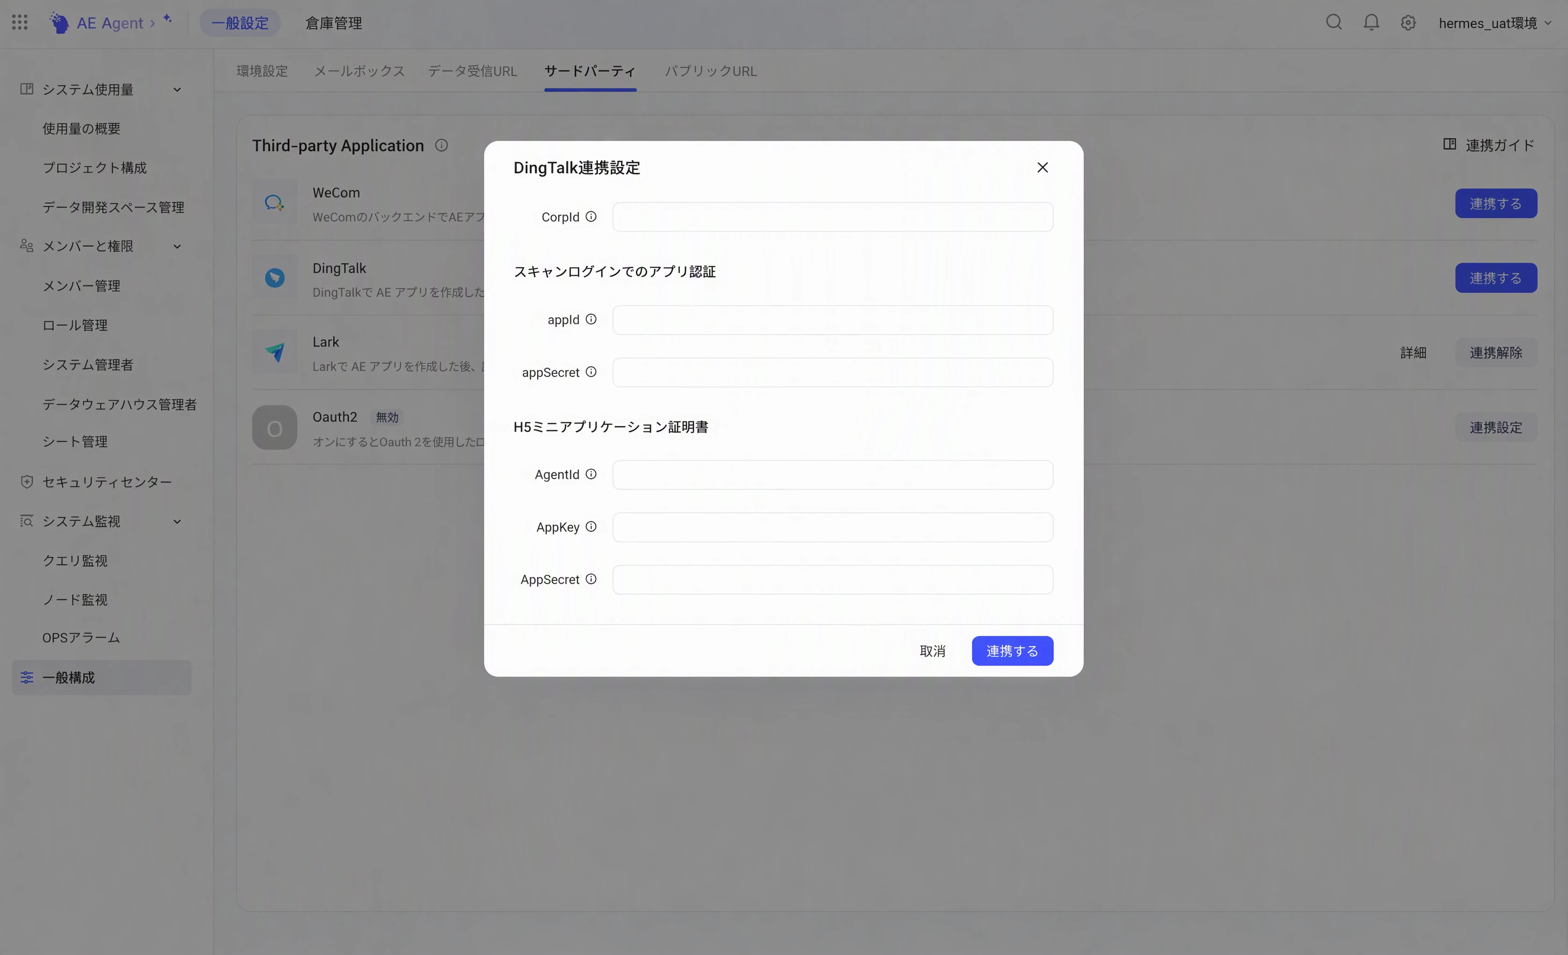Image resolution: width=1568 pixels, height=955 pixels.
Task: Open 連携設定 for Oauth2
Action: click(1496, 427)
